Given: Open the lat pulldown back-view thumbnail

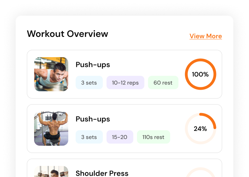Looking at the screenshot, I should 51,128.
